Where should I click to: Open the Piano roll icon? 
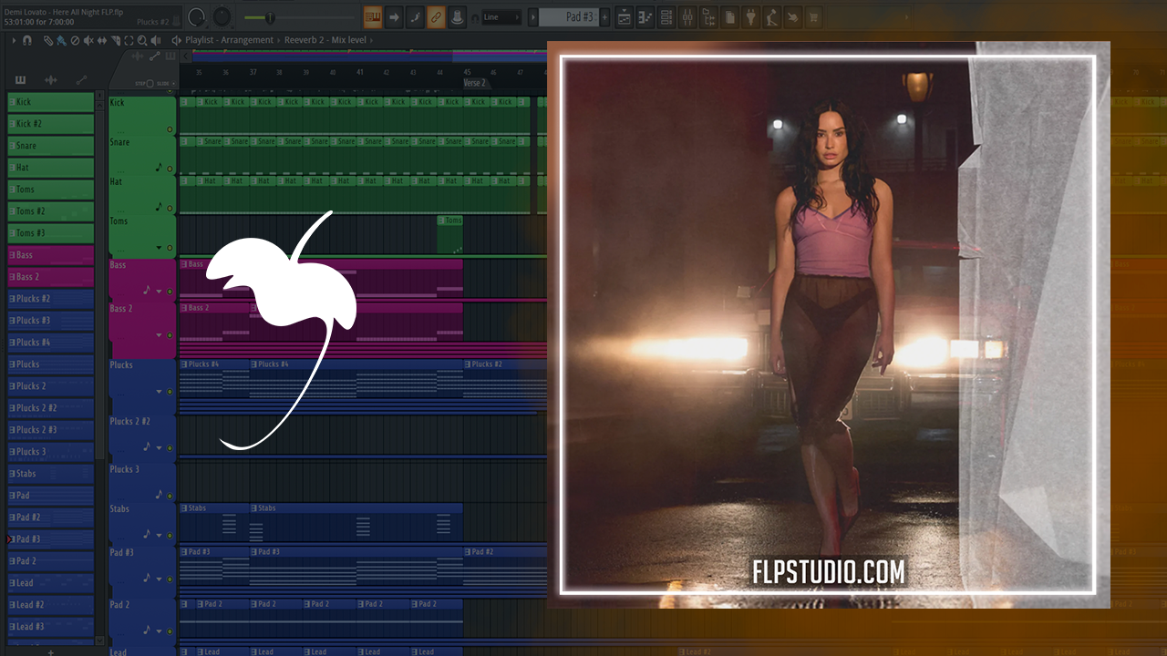pos(645,17)
